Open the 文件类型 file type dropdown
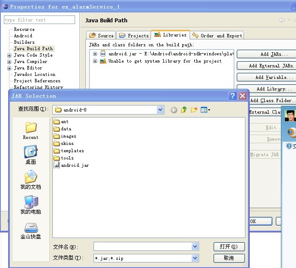The width and height of the screenshot is (296, 268). [x=195, y=258]
